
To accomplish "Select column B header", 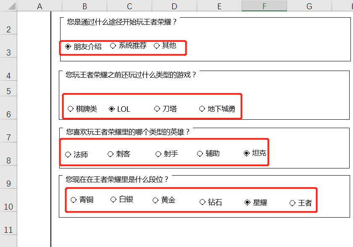I will click(x=84, y=6).
